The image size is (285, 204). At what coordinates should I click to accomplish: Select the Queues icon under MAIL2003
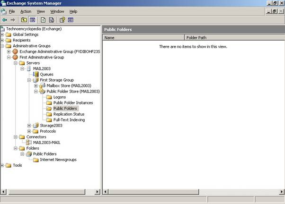pos(36,74)
